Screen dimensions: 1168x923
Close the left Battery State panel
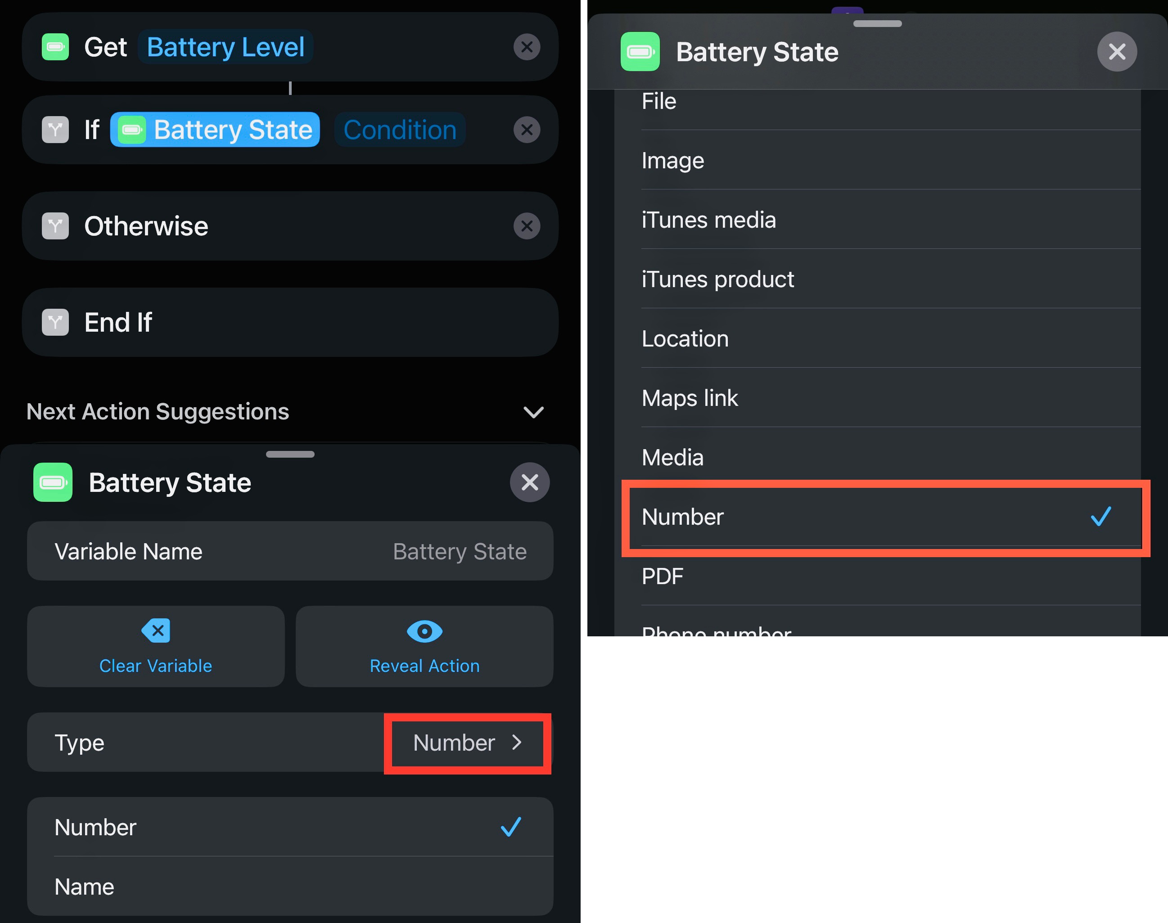[530, 482]
